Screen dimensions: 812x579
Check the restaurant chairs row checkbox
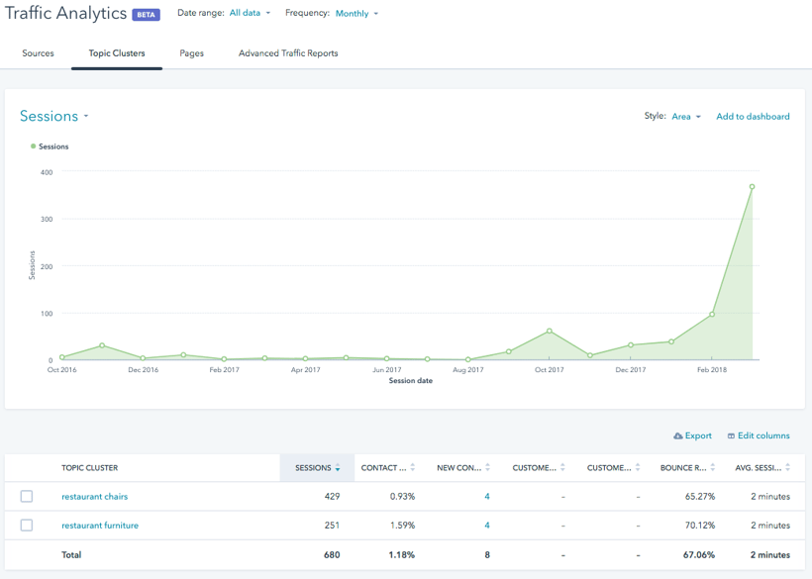coord(27,496)
